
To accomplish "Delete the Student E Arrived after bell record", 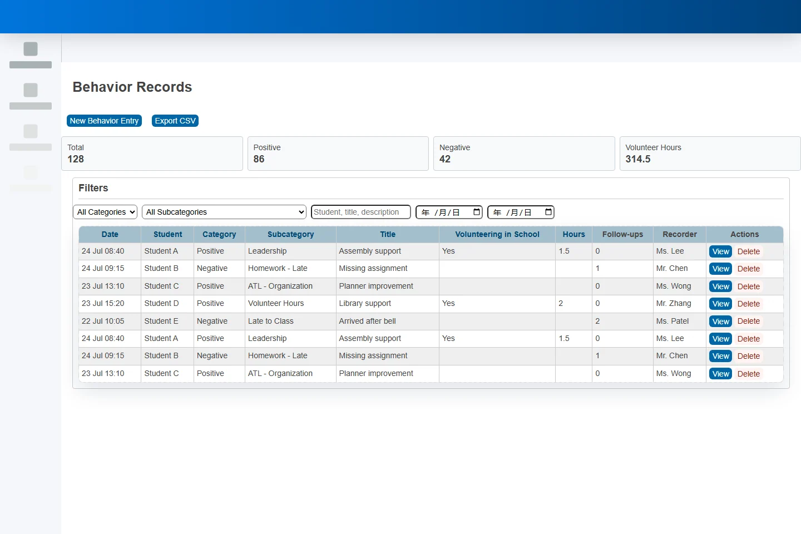I will point(749,322).
